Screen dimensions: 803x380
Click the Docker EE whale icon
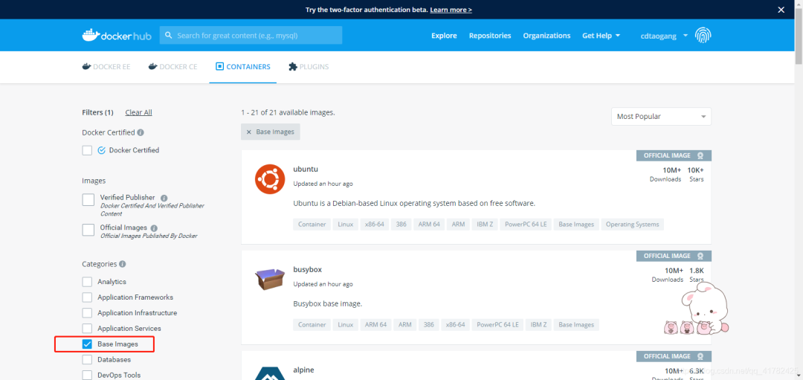pyautogui.click(x=86, y=67)
